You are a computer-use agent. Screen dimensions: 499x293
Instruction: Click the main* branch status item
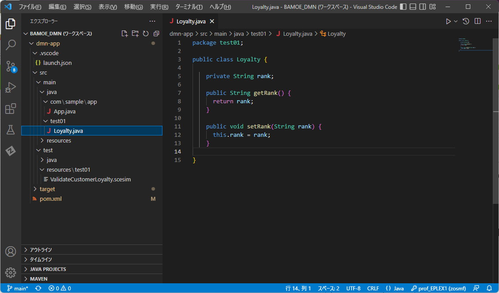(18, 288)
